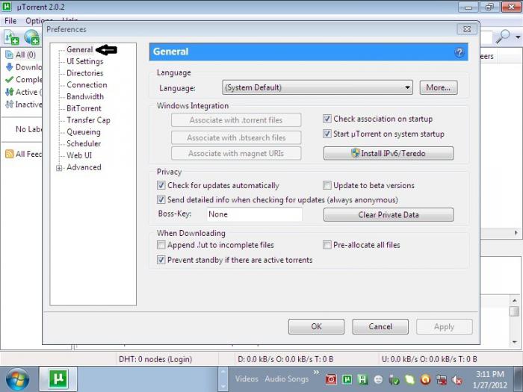Click the All Feeds RSS icon
Viewport: 523px width, 392px height.
(9, 154)
